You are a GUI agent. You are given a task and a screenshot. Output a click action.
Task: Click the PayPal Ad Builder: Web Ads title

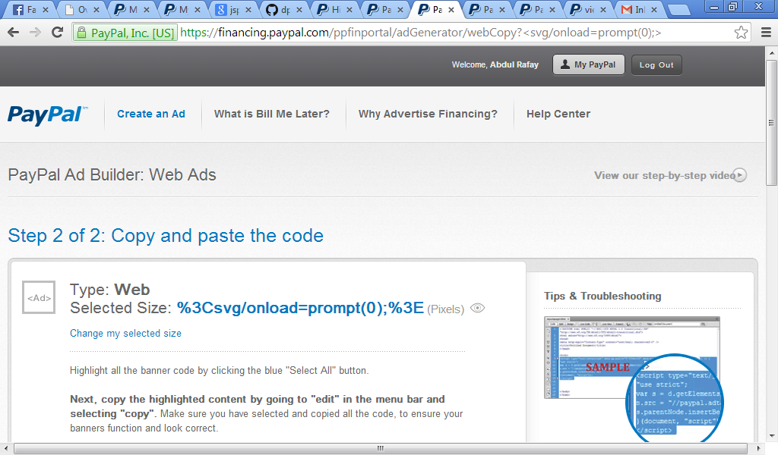coord(112,174)
